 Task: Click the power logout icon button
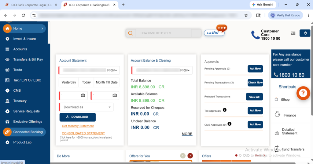click(305, 33)
